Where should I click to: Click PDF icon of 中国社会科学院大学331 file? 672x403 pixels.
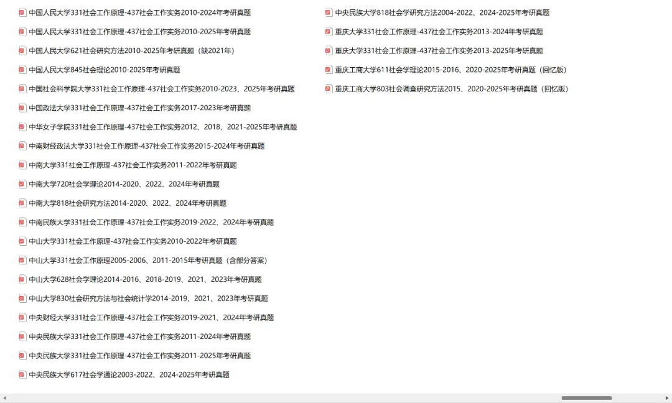(22, 89)
